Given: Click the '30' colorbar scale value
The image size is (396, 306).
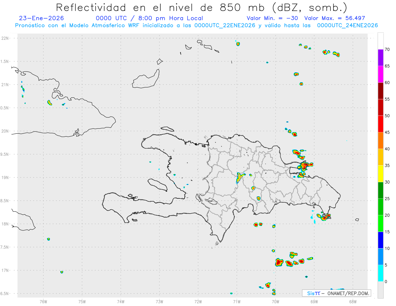Looking at the screenshot, I should pyautogui.click(x=387, y=182).
